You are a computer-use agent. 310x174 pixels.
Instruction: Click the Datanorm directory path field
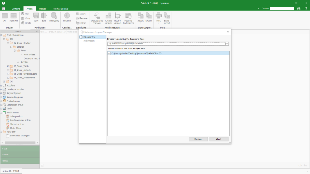coord(166,44)
